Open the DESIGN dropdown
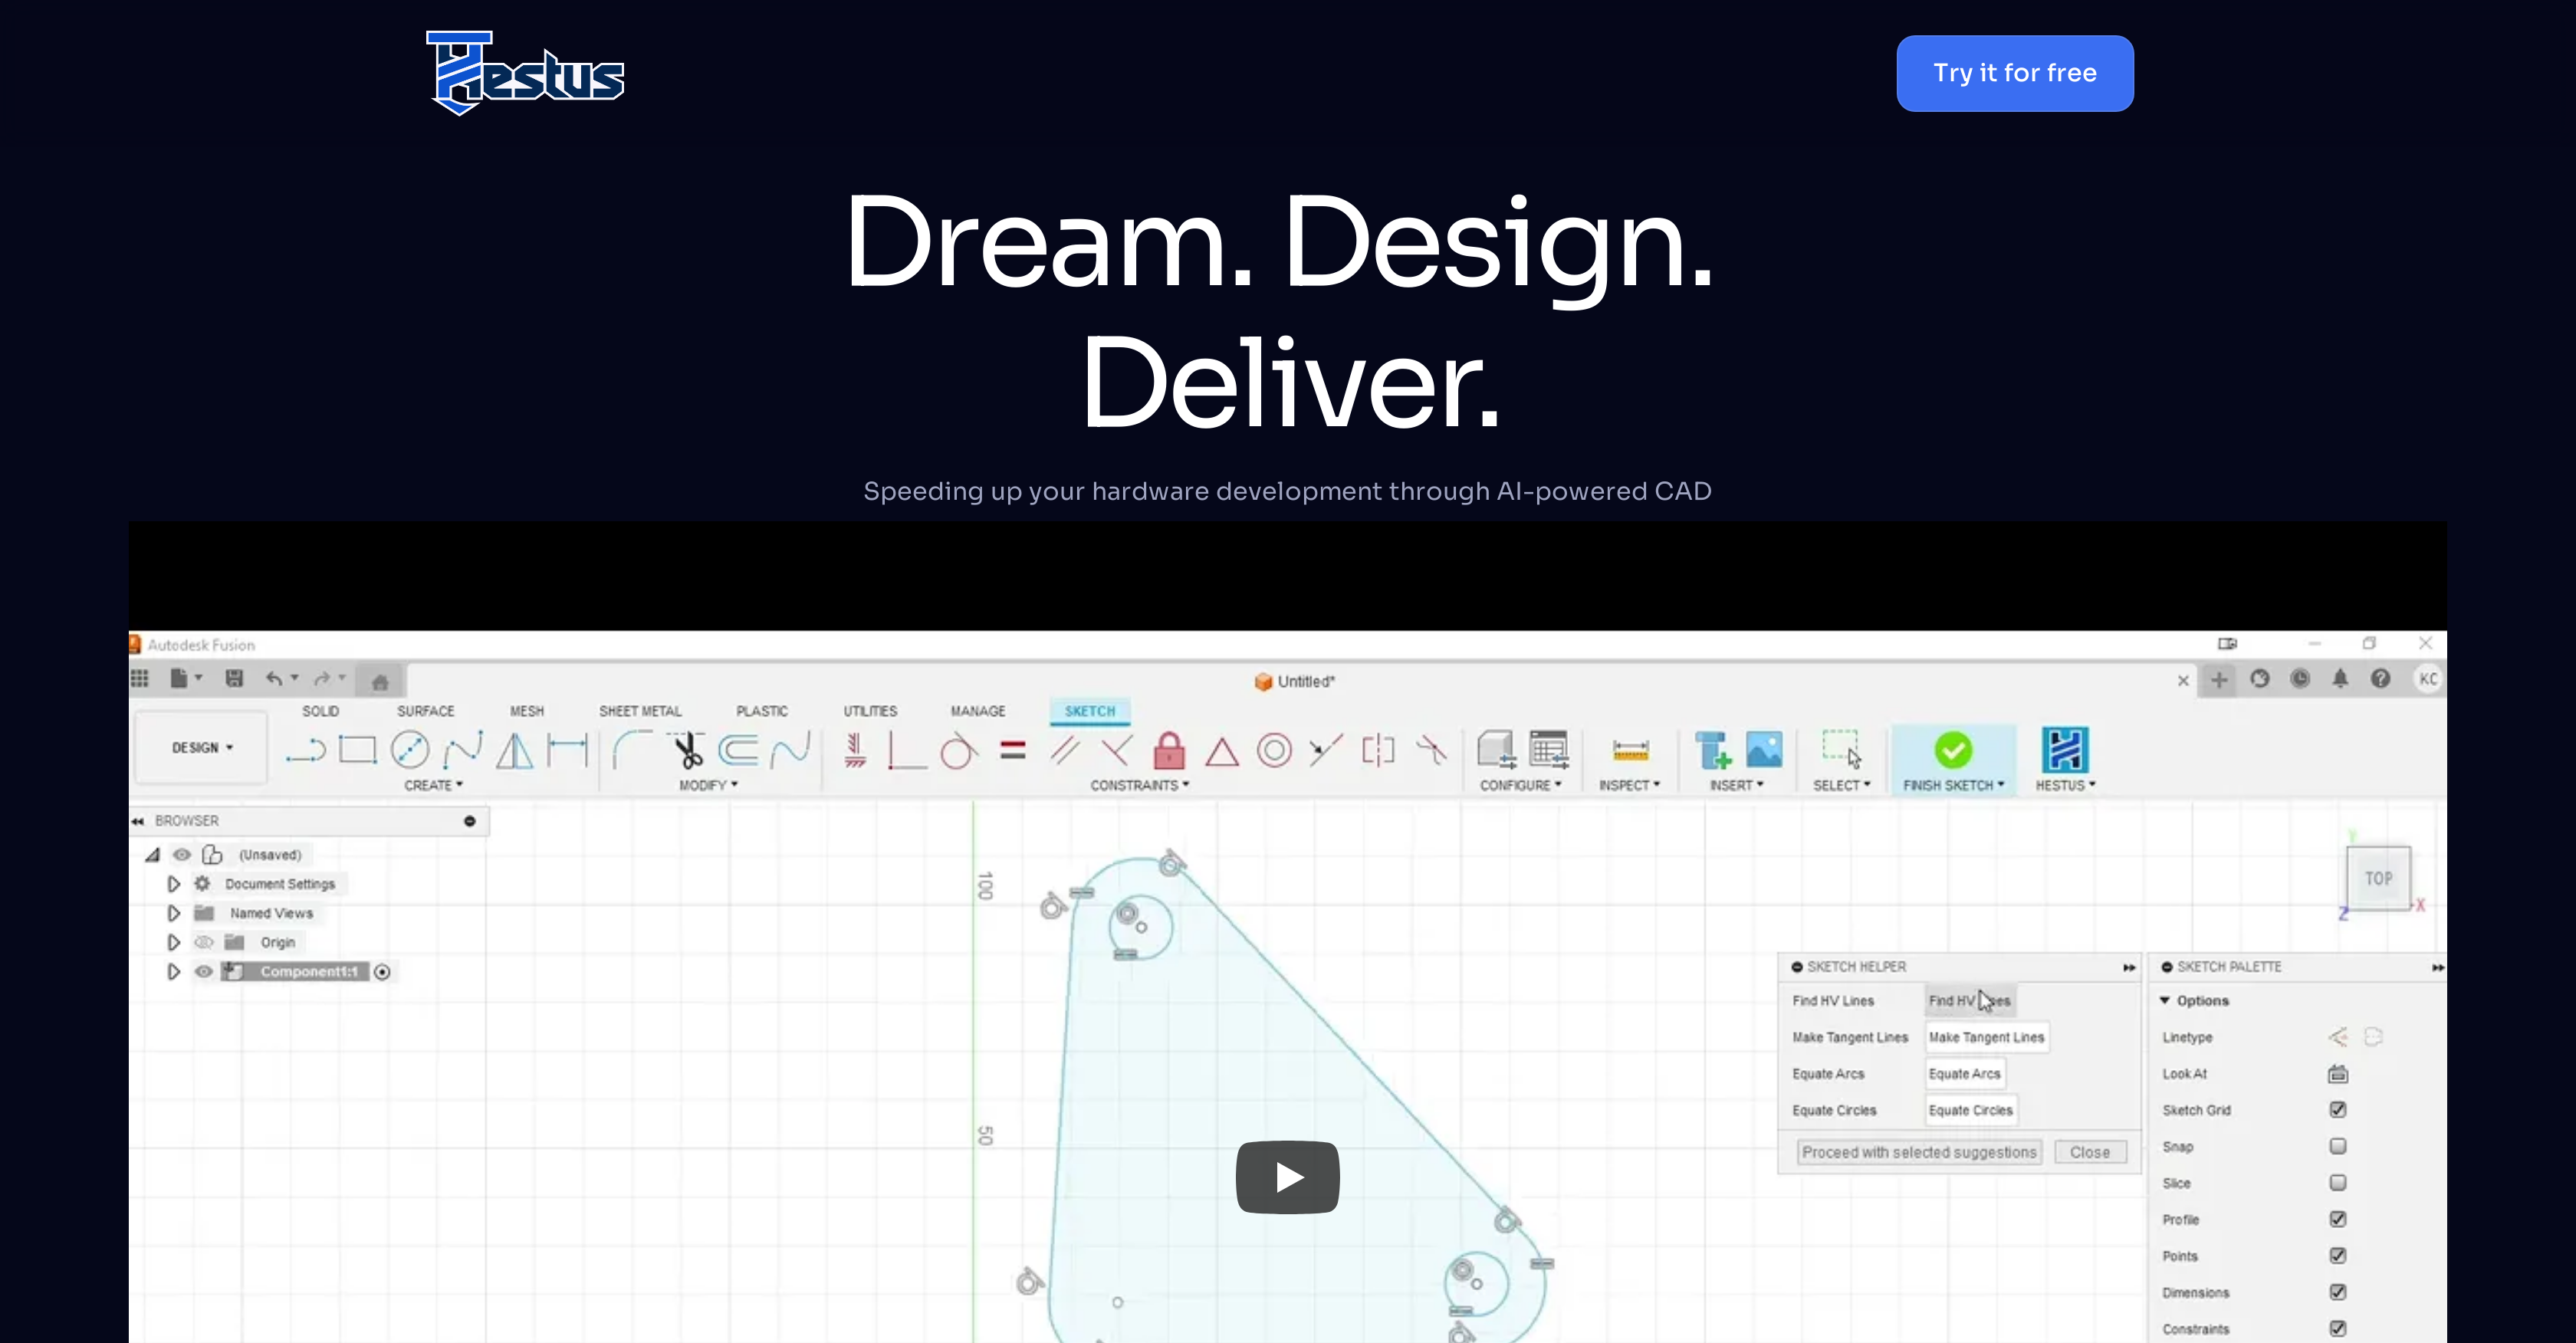2576x1343 pixels. click(x=200, y=747)
